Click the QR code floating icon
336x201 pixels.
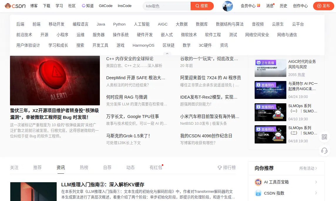pos(324,137)
